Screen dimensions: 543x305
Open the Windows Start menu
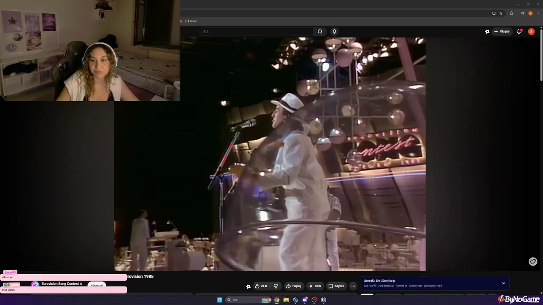220,300
